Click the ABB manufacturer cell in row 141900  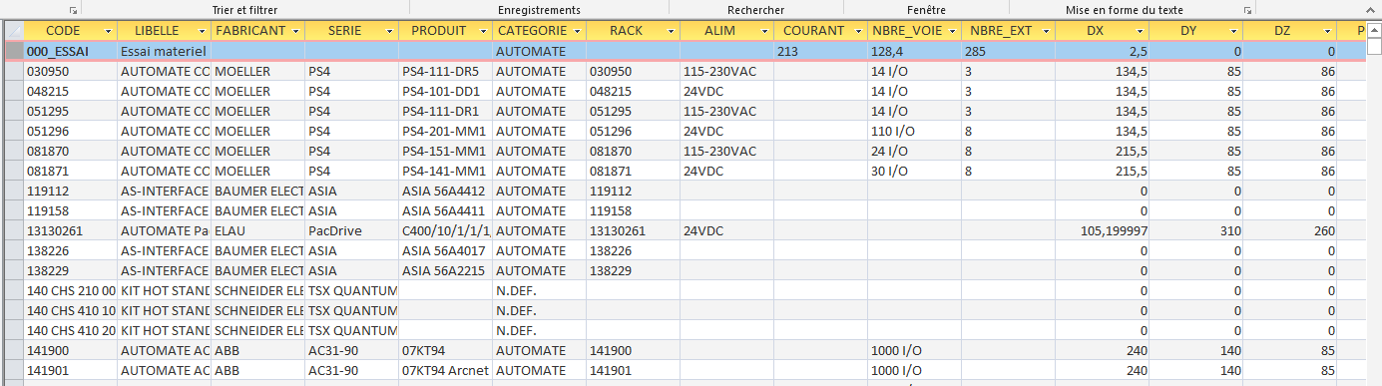click(257, 350)
